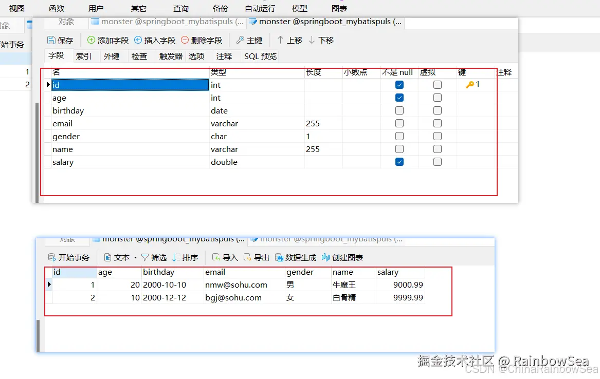The width and height of the screenshot is (600, 379).
Task: Move field up using 上移 icon
Action: (x=288, y=40)
